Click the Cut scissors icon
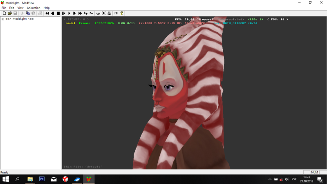327x184 pixels. coord(22,13)
